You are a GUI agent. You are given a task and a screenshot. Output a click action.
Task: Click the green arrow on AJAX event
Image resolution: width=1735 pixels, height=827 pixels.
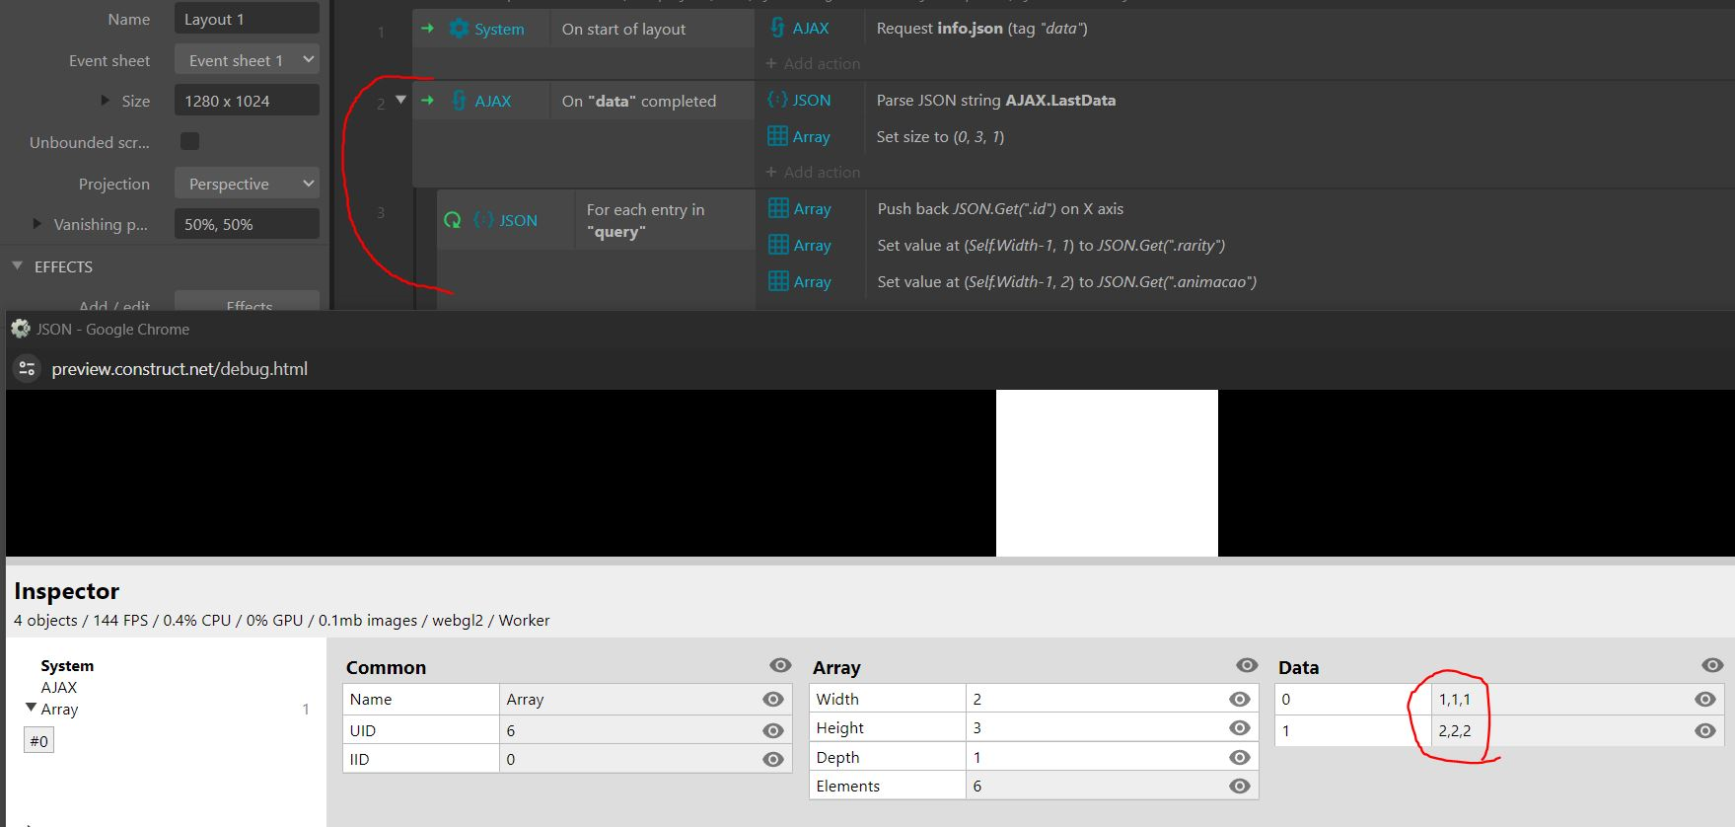tap(427, 101)
